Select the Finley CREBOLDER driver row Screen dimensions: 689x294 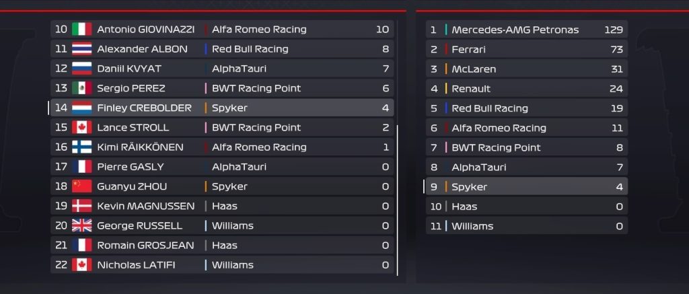222,108
